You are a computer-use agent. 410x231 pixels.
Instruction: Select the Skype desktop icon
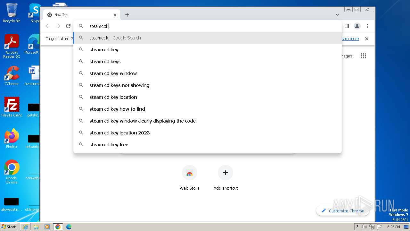pos(35,13)
